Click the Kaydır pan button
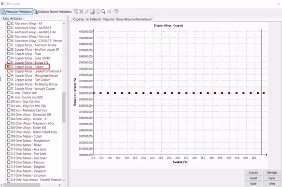The width and height of the screenshot is (282, 187). point(272,178)
